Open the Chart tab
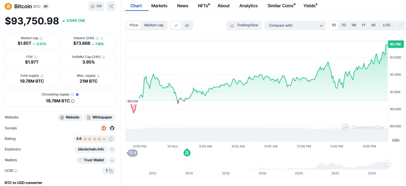 [136, 6]
